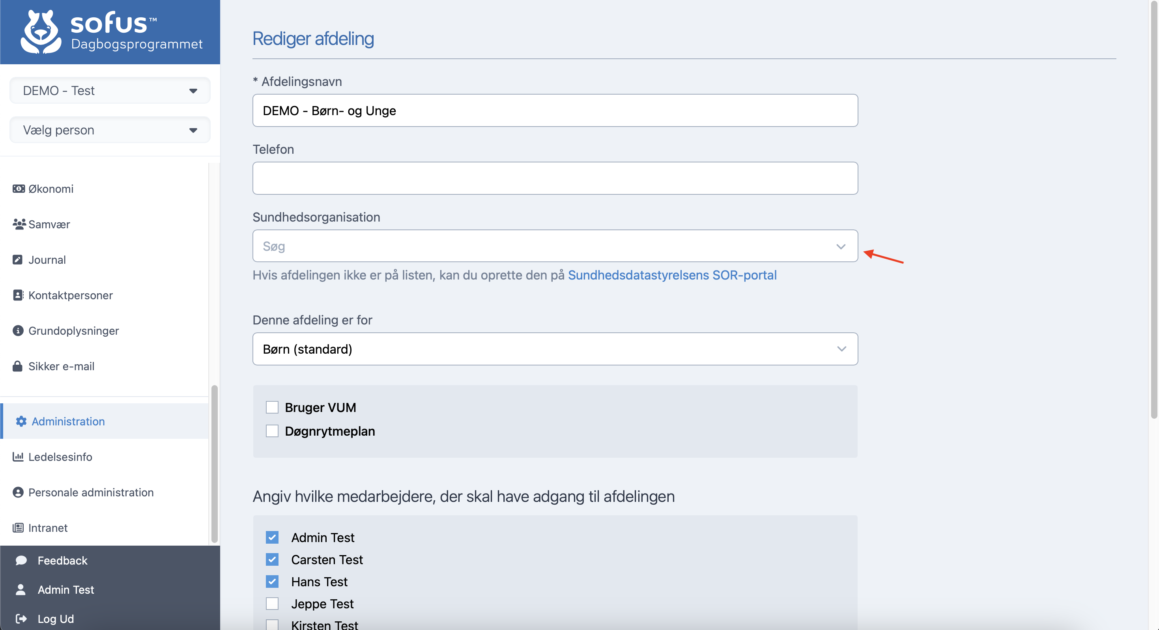Uncheck Carsten Test employee access
The width and height of the screenshot is (1159, 630).
pyautogui.click(x=272, y=559)
